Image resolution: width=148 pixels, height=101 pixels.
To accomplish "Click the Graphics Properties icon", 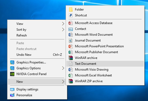I will click(x=12, y=62).
